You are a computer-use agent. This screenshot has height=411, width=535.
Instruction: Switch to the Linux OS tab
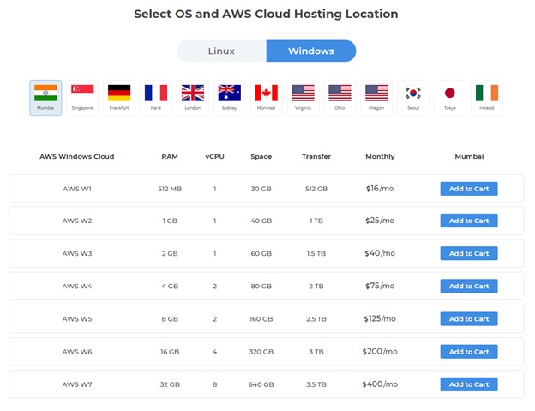[x=221, y=51]
